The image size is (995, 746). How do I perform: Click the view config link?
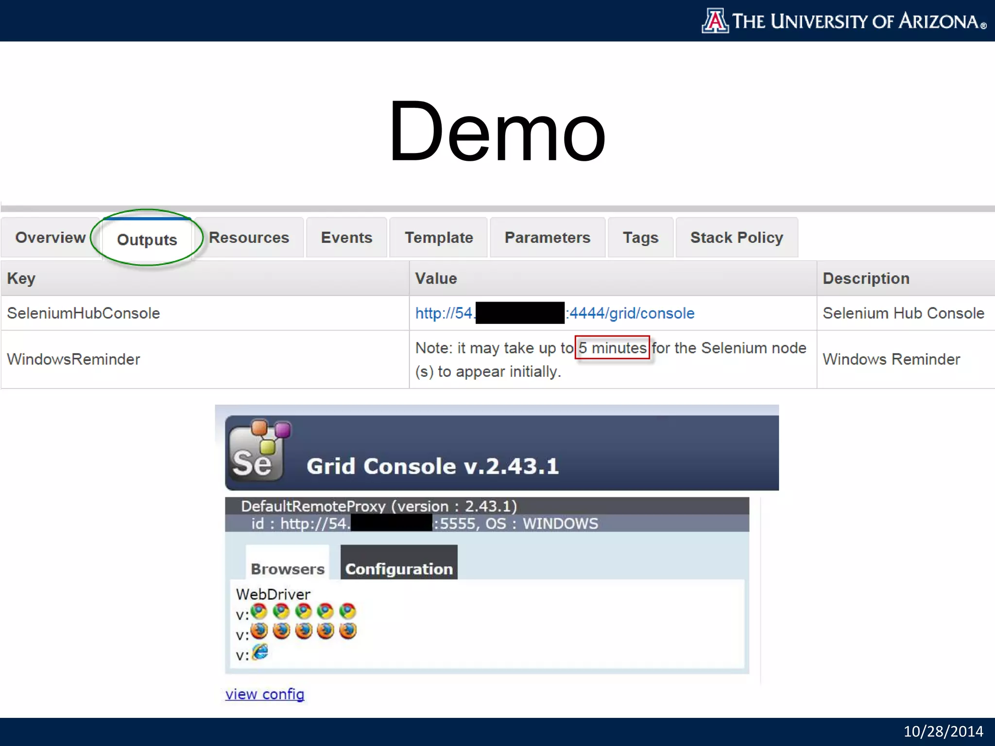pyautogui.click(x=265, y=694)
